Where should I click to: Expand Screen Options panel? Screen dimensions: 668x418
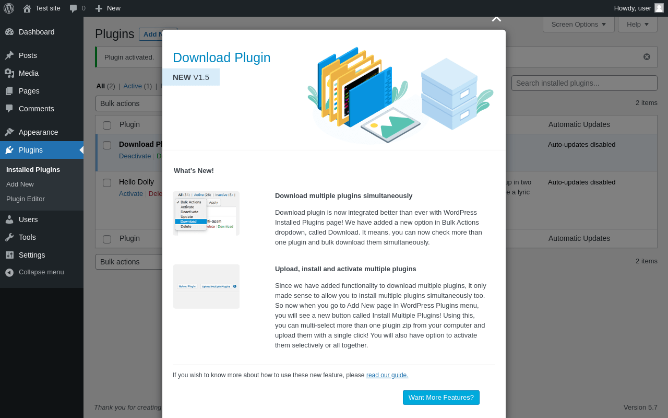click(x=579, y=25)
